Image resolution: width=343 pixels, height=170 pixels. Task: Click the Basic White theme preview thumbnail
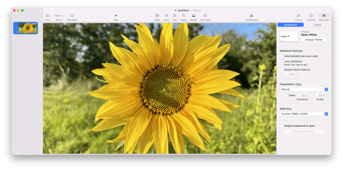point(289,37)
